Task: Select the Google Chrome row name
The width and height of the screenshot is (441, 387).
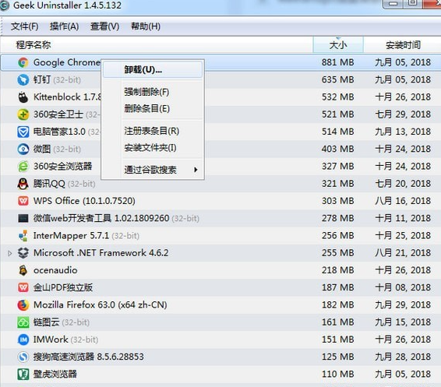Action: (x=67, y=62)
